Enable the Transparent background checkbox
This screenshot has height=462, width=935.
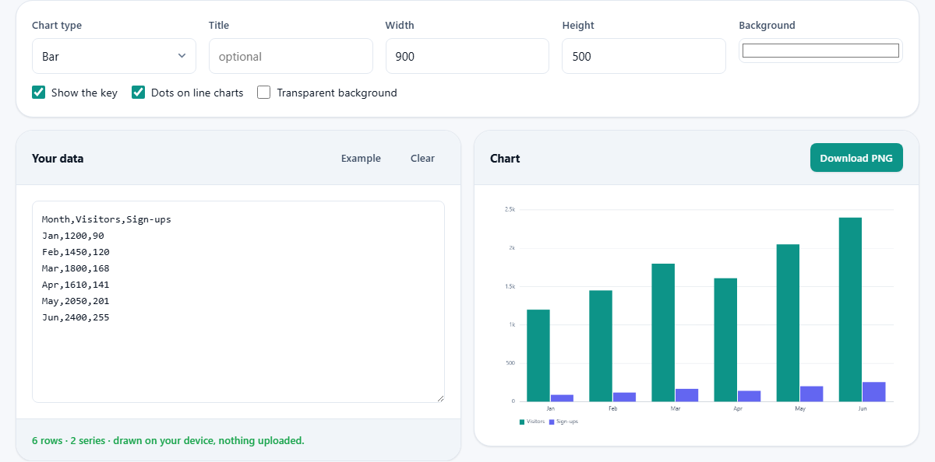pyautogui.click(x=264, y=93)
